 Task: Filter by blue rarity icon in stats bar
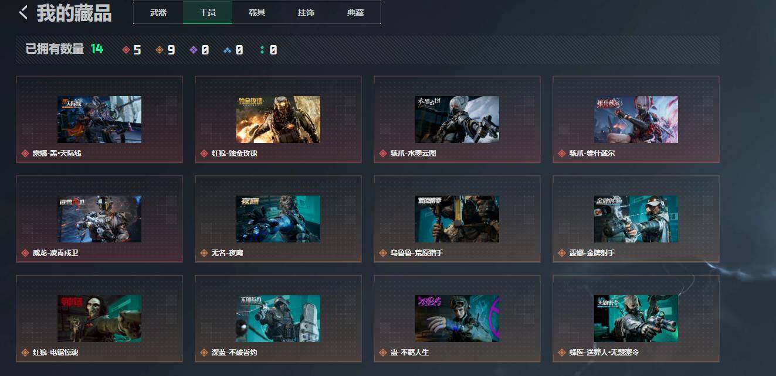(228, 50)
